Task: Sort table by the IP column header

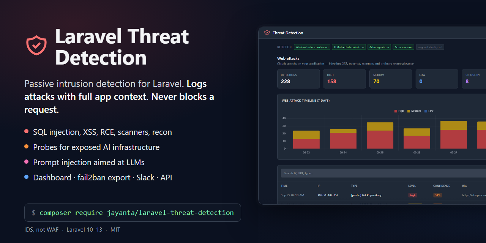Action: 319,186
